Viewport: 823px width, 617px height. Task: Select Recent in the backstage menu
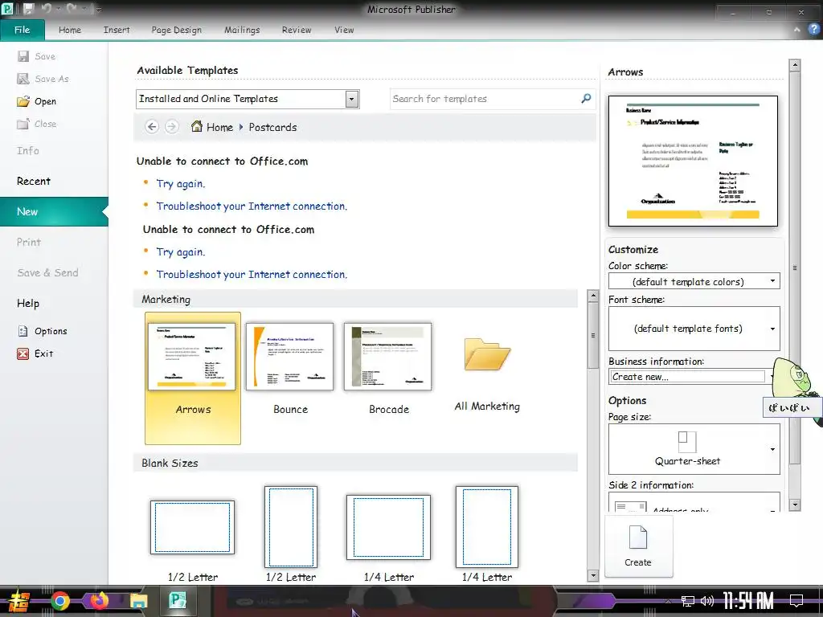pos(34,181)
